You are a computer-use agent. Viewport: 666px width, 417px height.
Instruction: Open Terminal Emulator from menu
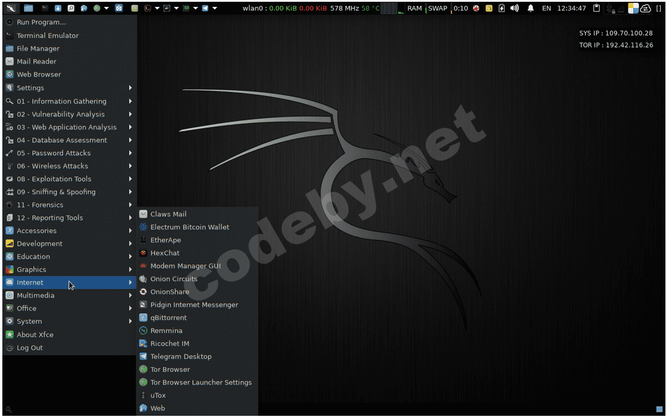point(69,36)
